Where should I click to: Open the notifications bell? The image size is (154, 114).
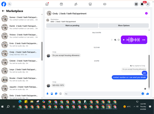[x=142, y=4]
